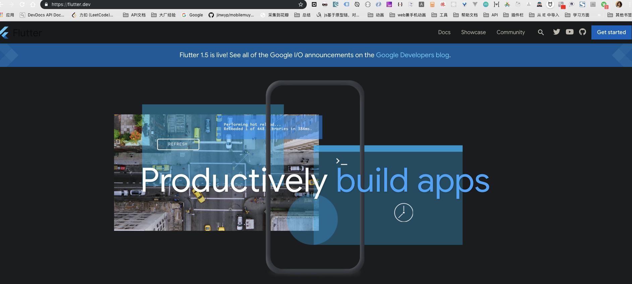Open the jinwyp/mobilemuy GitHub bookmark
The image size is (632, 284).
(x=231, y=15)
